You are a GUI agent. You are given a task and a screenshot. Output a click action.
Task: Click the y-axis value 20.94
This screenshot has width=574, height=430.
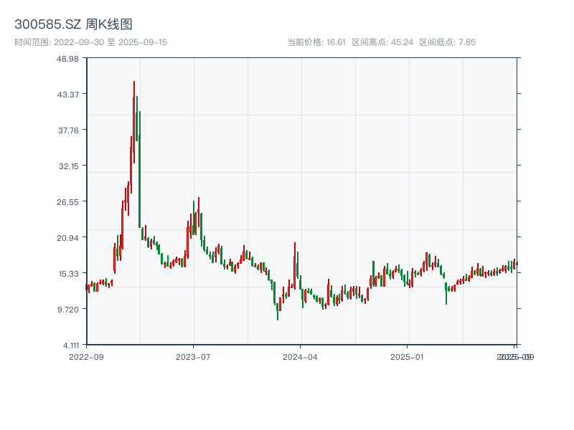coord(67,238)
